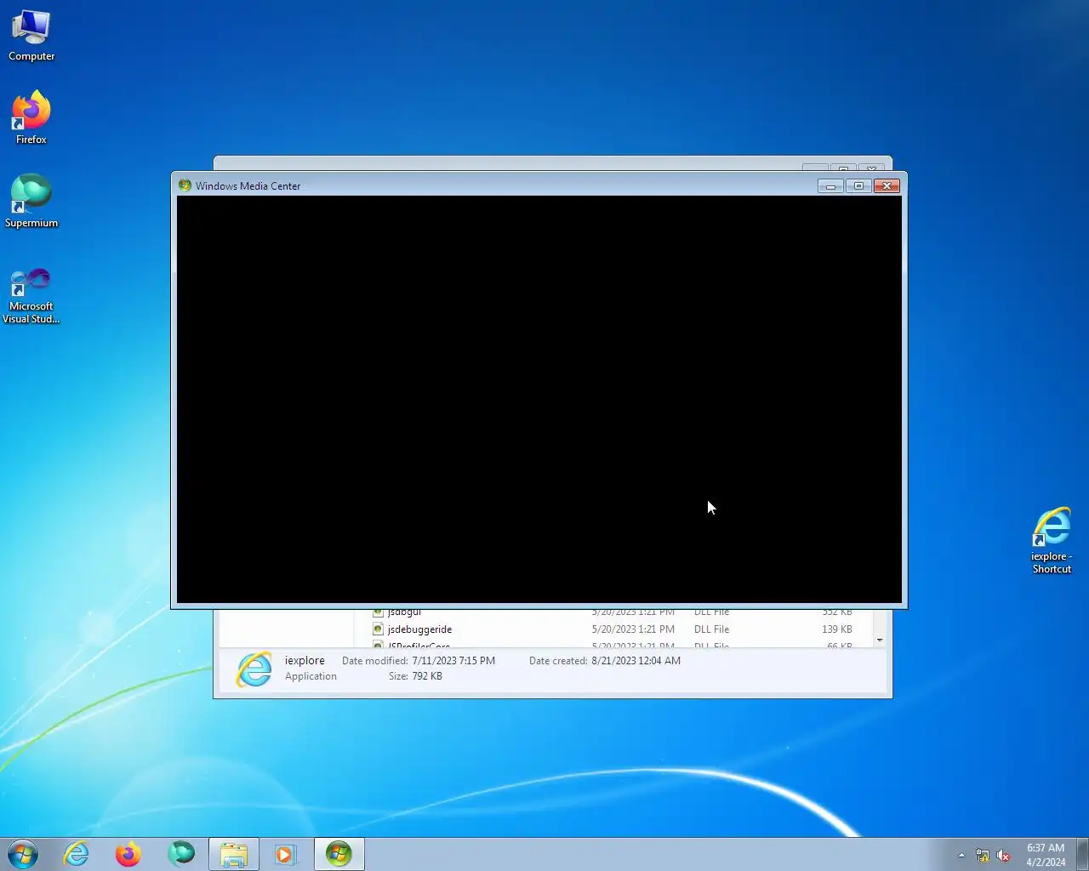Click the Date modified value 7/11/2023 7:15 PM
Viewport: 1089px width, 871px height.
click(453, 661)
